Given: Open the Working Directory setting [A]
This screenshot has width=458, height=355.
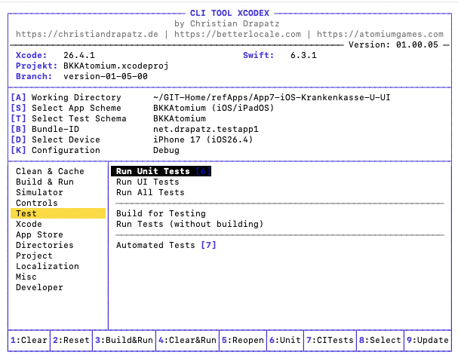Looking at the screenshot, I should tap(66, 97).
